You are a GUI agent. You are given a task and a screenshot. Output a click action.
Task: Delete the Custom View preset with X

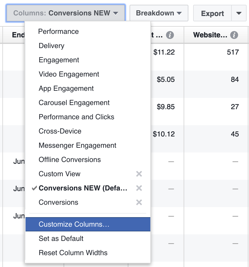click(139, 174)
